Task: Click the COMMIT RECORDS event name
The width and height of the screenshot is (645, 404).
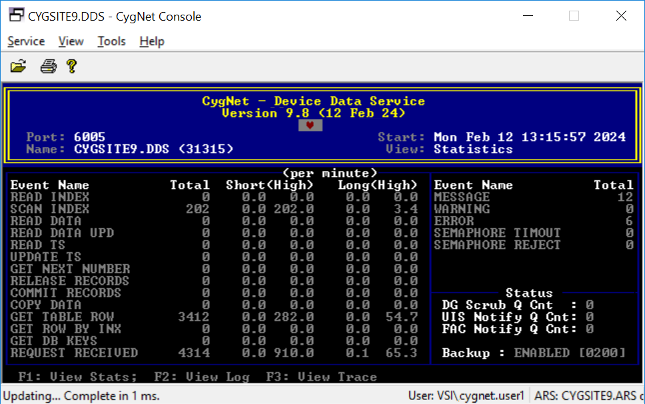Action: (x=66, y=293)
